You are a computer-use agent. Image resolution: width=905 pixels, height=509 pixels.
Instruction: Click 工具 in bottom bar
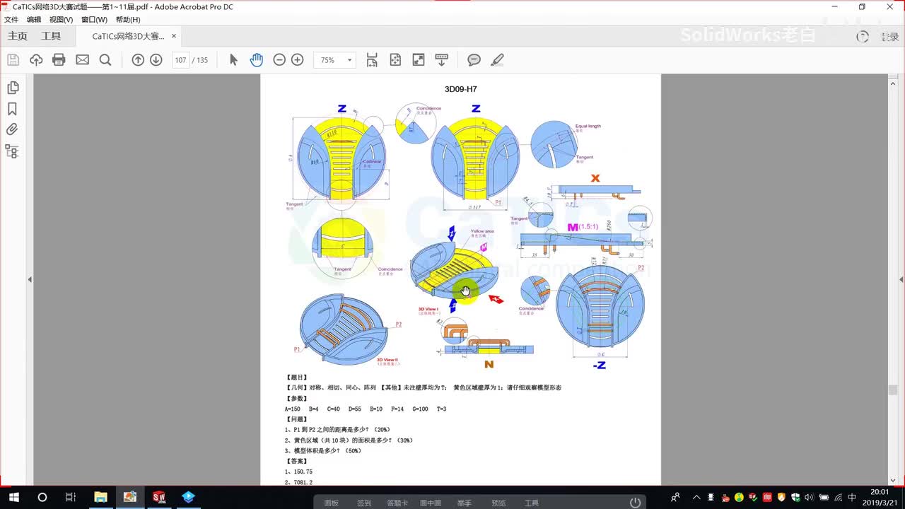[532, 503]
